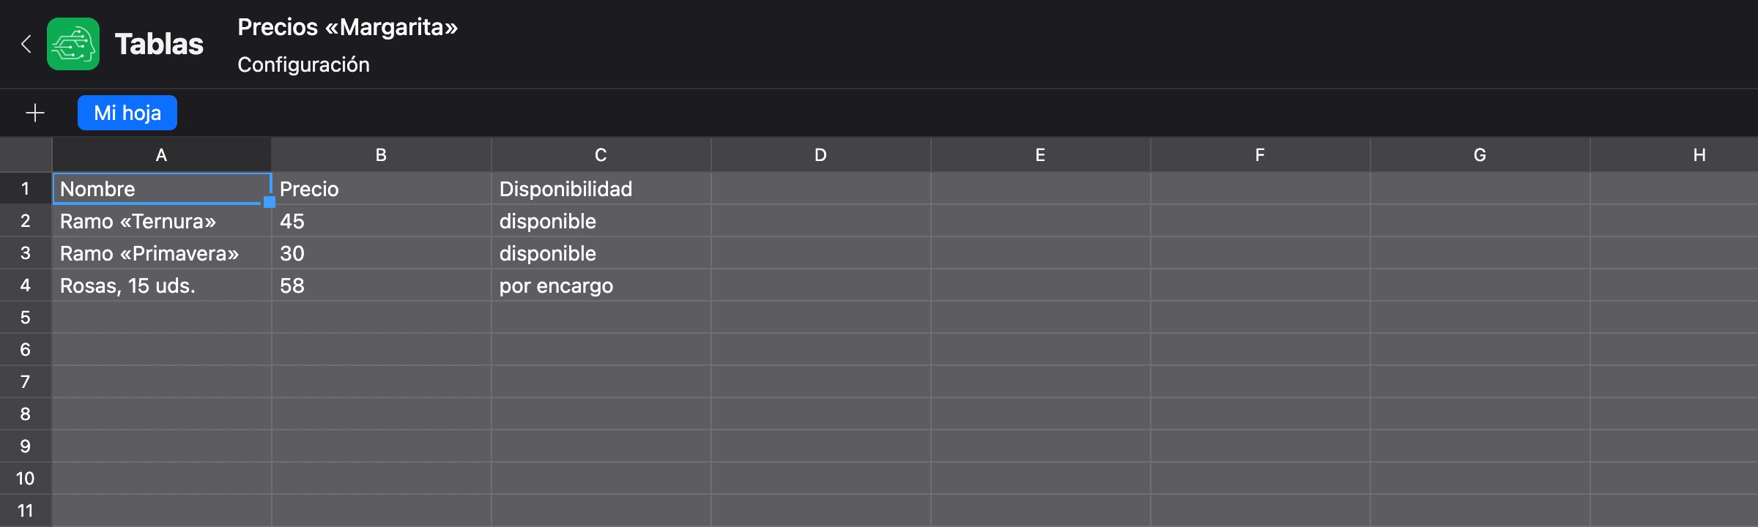
Task: Click the select-all corner box
Action: (26, 155)
